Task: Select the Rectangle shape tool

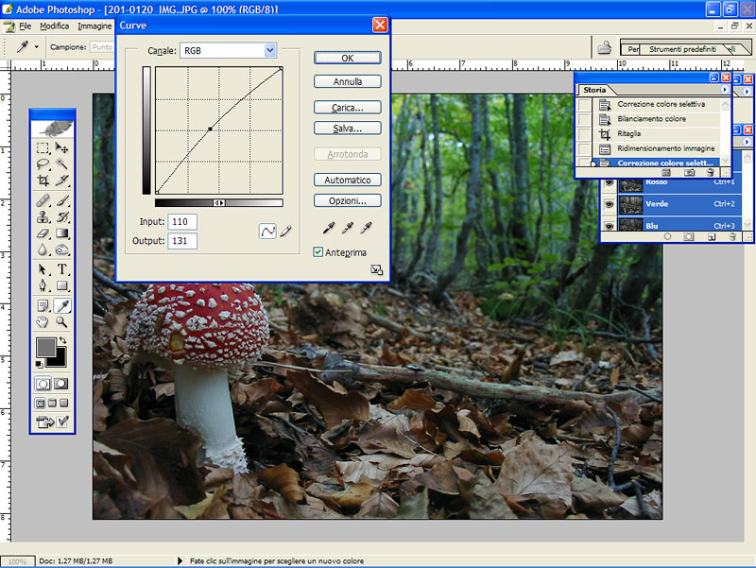Action: point(61,285)
